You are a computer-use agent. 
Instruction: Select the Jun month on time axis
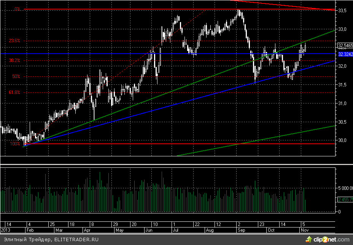coord(149,231)
